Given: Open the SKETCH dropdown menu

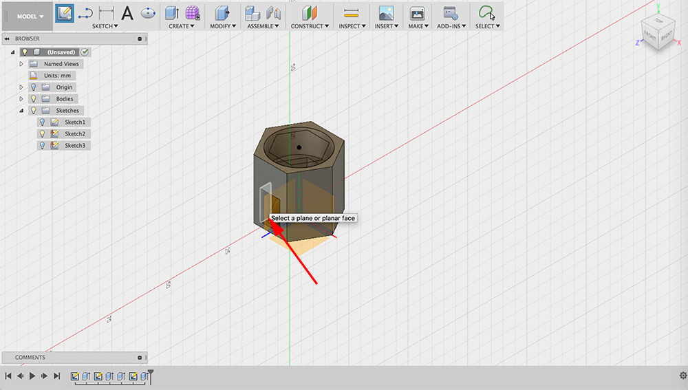Looking at the screenshot, I should [105, 26].
